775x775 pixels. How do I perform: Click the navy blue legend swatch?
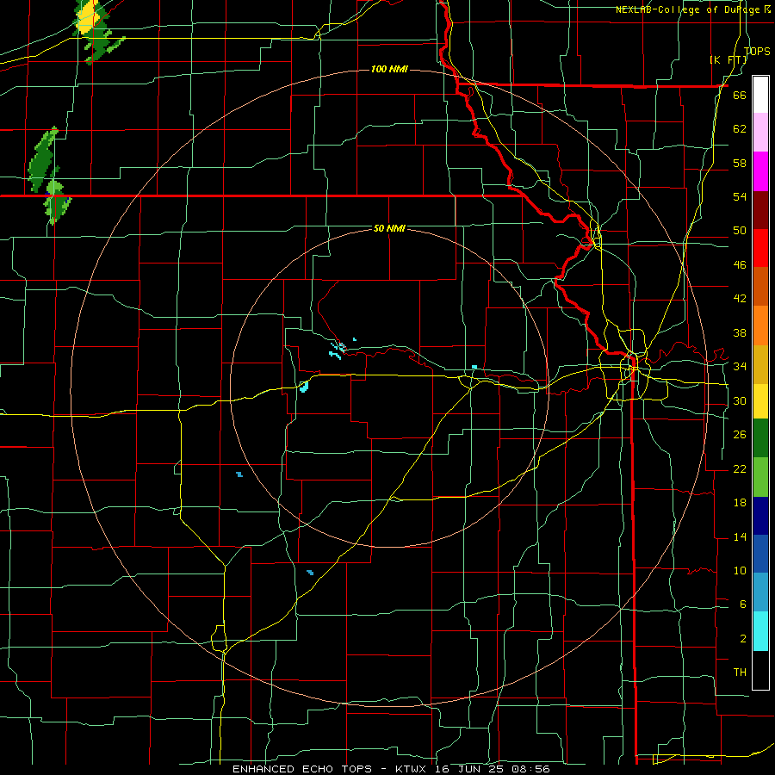pyautogui.click(x=760, y=516)
